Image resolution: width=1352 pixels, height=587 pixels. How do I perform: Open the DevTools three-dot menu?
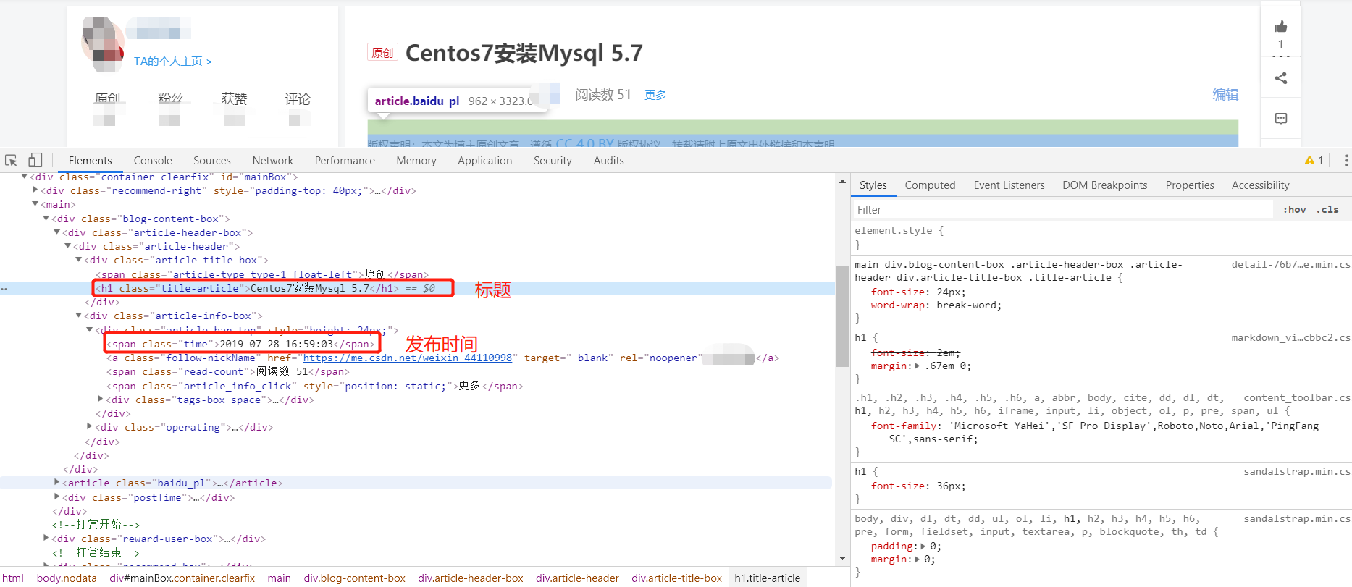click(x=1346, y=161)
